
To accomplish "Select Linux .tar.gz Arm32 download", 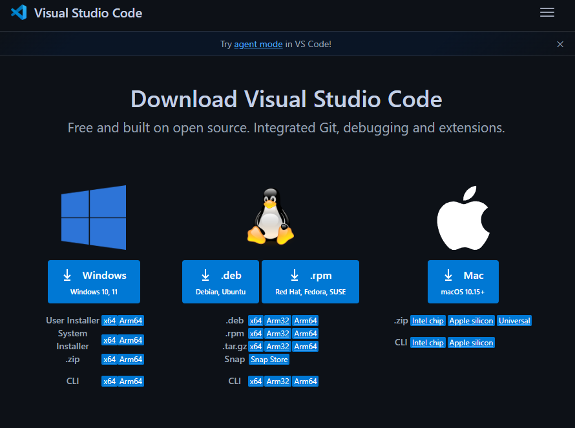I will coord(278,346).
